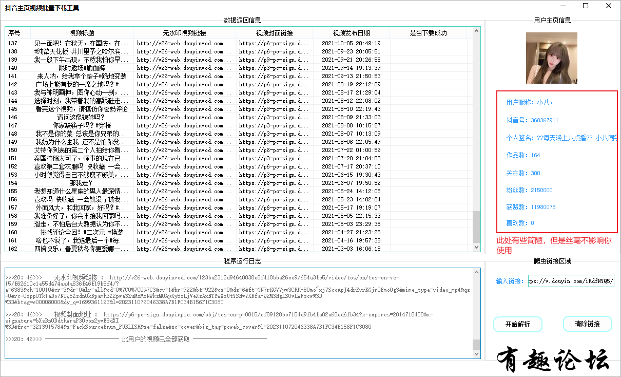Click the 抖音号 368367911 text
Image resolution: width=621 pixels, height=377 pixels.
[x=532, y=120]
